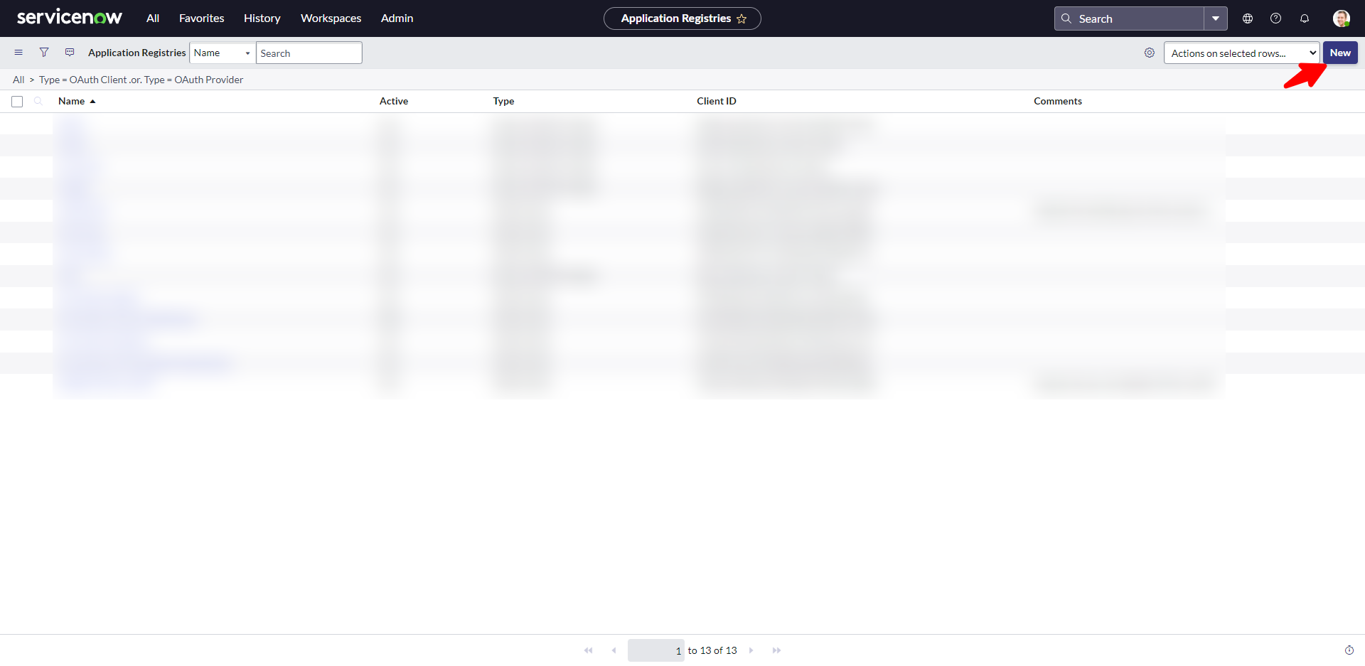
Task: Open the Admin menu
Action: (x=397, y=18)
